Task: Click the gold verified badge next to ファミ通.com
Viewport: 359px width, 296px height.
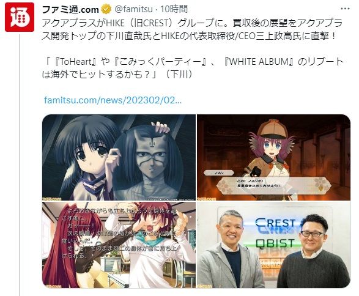Action: (106, 9)
